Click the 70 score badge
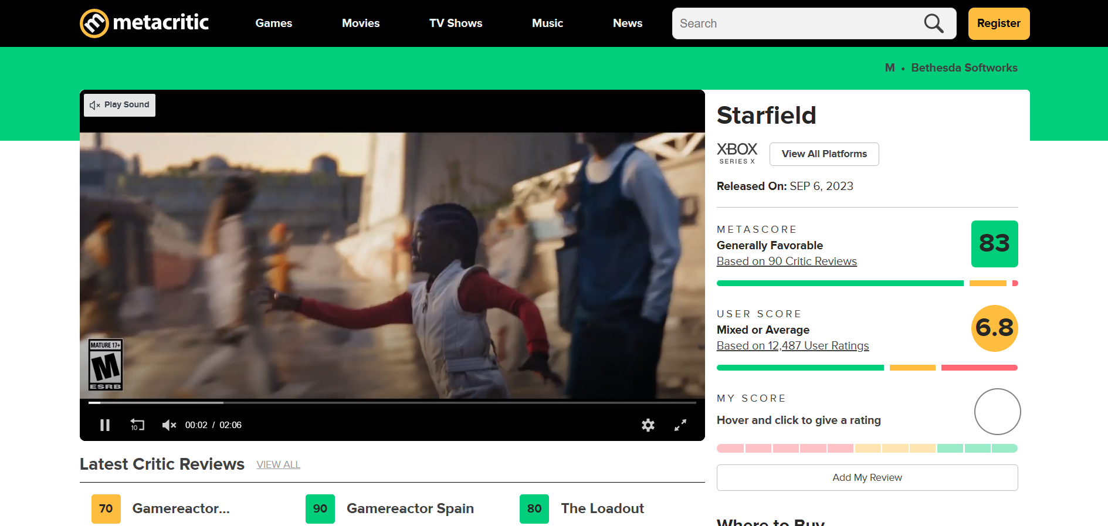The height and width of the screenshot is (526, 1108). [106, 509]
